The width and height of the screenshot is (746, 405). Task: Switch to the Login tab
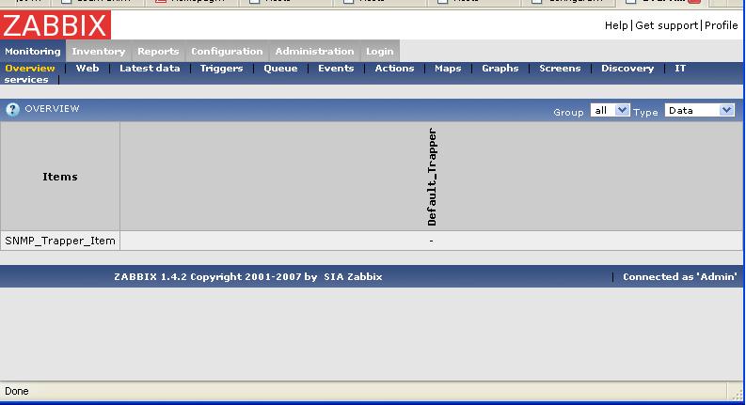[x=380, y=51]
